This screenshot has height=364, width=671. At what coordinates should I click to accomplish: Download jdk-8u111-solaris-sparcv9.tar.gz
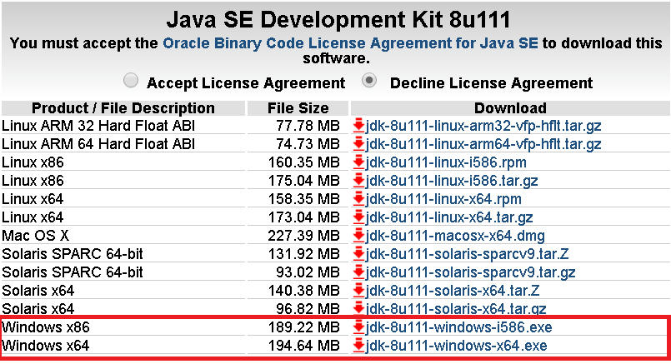tap(470, 272)
